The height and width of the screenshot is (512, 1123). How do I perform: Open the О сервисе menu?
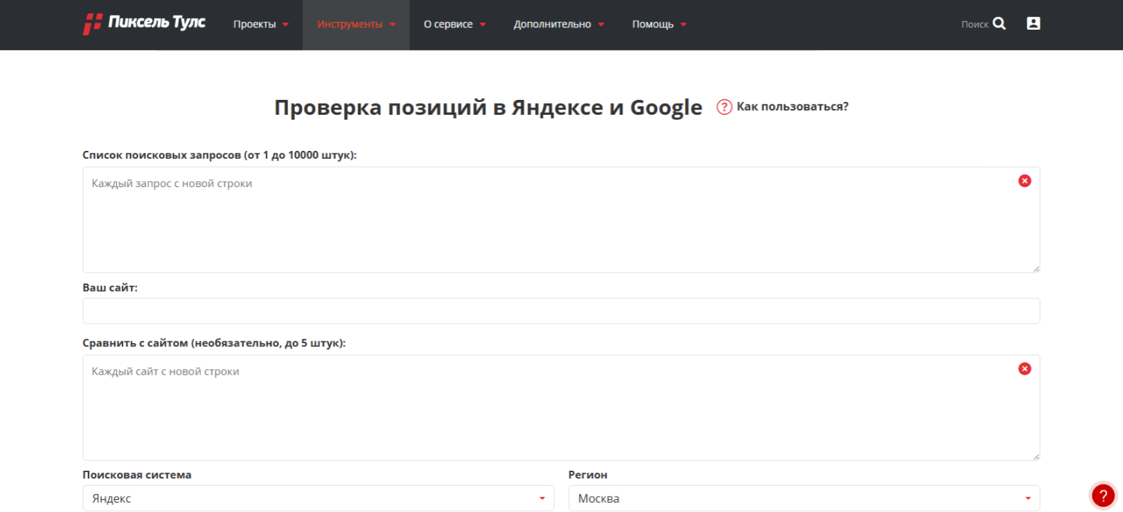pyautogui.click(x=454, y=25)
